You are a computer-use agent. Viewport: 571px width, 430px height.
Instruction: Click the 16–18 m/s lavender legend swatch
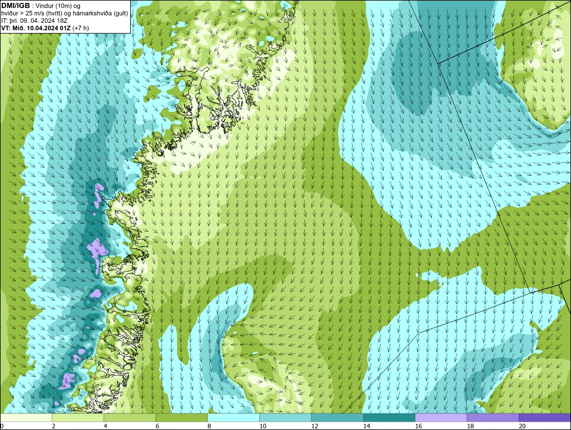pyautogui.click(x=441, y=417)
